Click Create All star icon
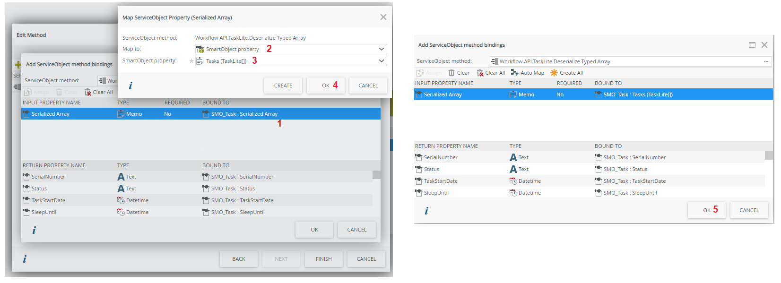781x283 pixels. [x=554, y=73]
